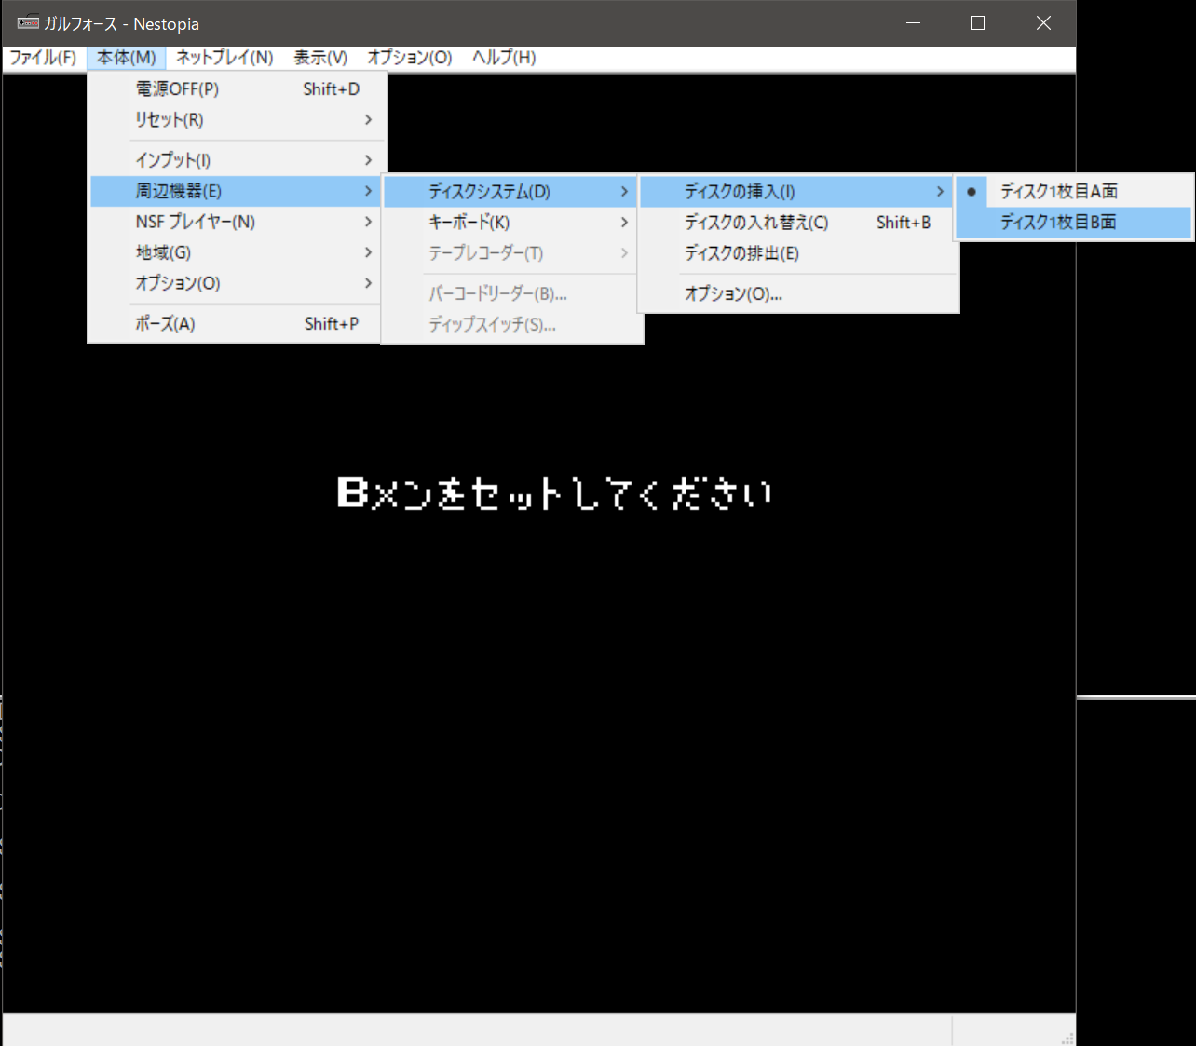Expand the インプット(I) submenu
The image size is (1196, 1046).
[x=235, y=160]
